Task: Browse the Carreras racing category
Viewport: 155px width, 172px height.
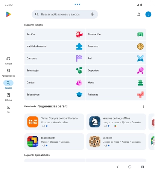Action: [x=55, y=59]
